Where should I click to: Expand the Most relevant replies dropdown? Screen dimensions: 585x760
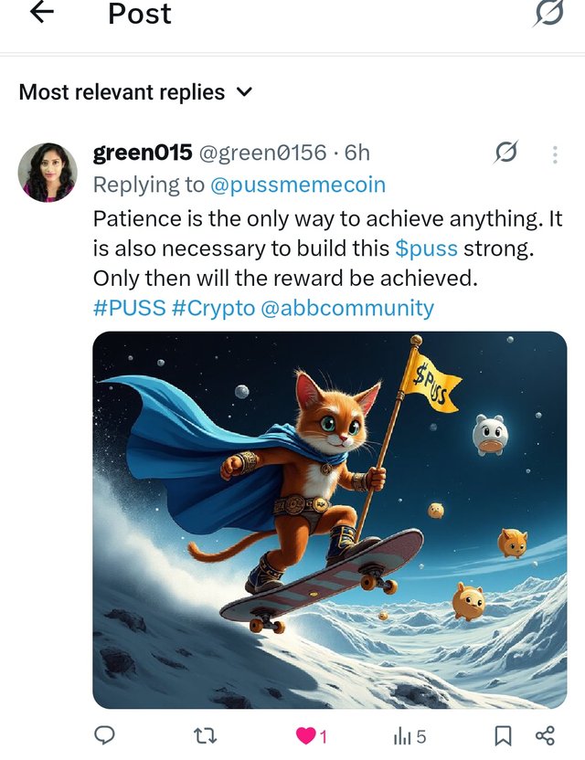pos(136,92)
